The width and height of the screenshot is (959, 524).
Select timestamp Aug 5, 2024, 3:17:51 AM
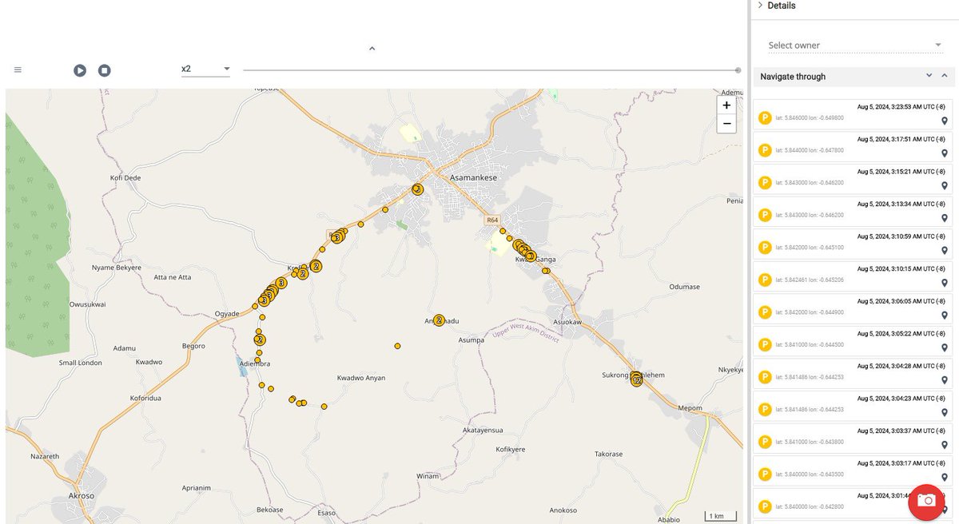pos(902,139)
